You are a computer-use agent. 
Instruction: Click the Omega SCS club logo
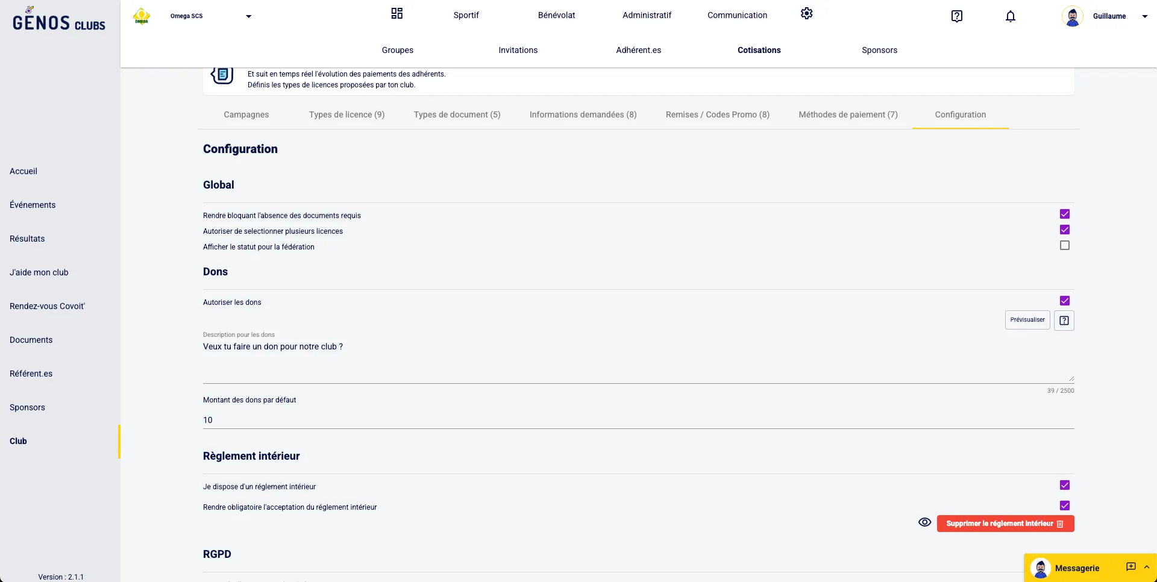[142, 16]
